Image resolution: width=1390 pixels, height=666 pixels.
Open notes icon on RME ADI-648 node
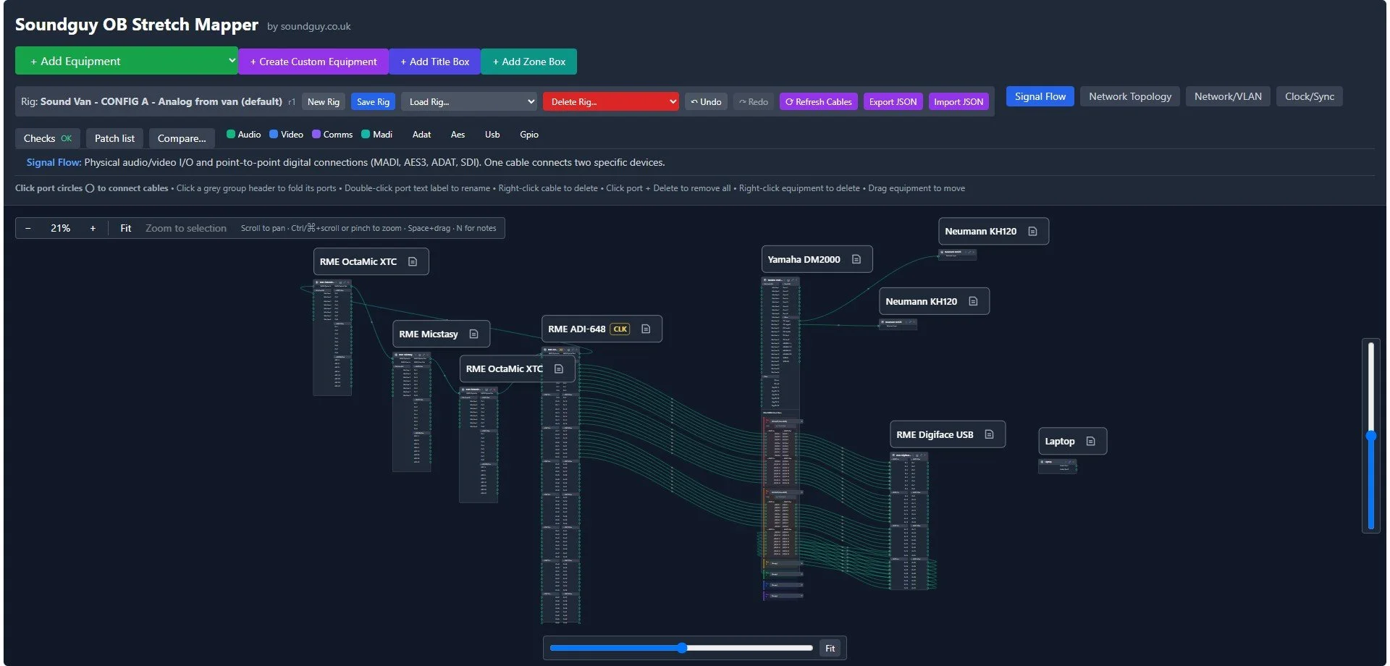[646, 329]
